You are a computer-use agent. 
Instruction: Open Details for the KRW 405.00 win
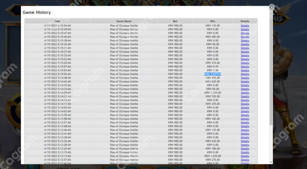pyautogui.click(x=245, y=37)
